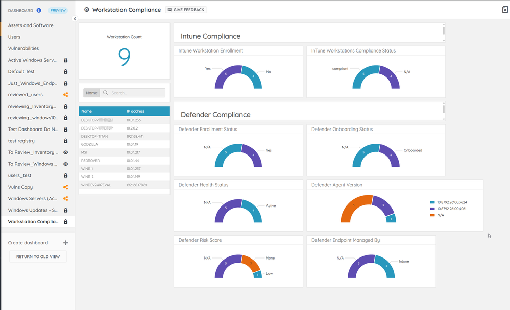
Task: Sort table by IP address column header
Action: pyautogui.click(x=135, y=111)
